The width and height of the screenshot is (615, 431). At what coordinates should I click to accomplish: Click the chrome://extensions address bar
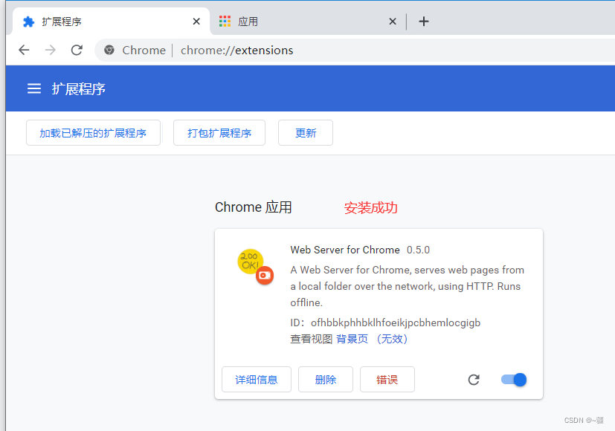tap(353, 50)
